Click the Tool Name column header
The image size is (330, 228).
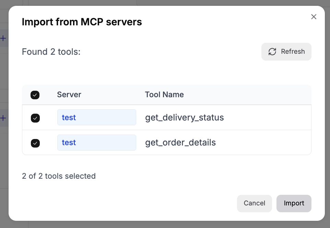coord(164,94)
